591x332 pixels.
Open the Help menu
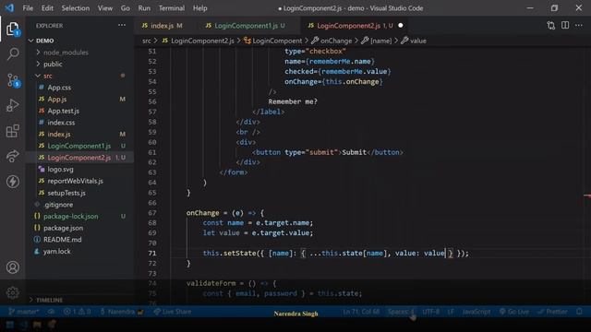pyautogui.click(x=199, y=8)
